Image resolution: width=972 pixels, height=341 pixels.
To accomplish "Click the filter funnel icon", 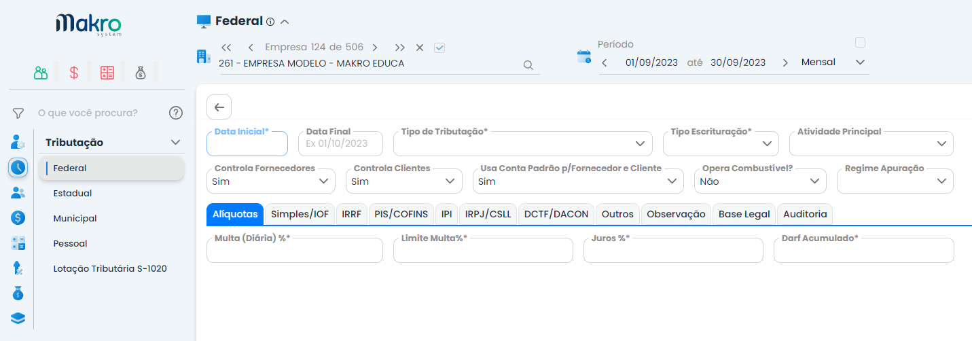I will (x=18, y=113).
